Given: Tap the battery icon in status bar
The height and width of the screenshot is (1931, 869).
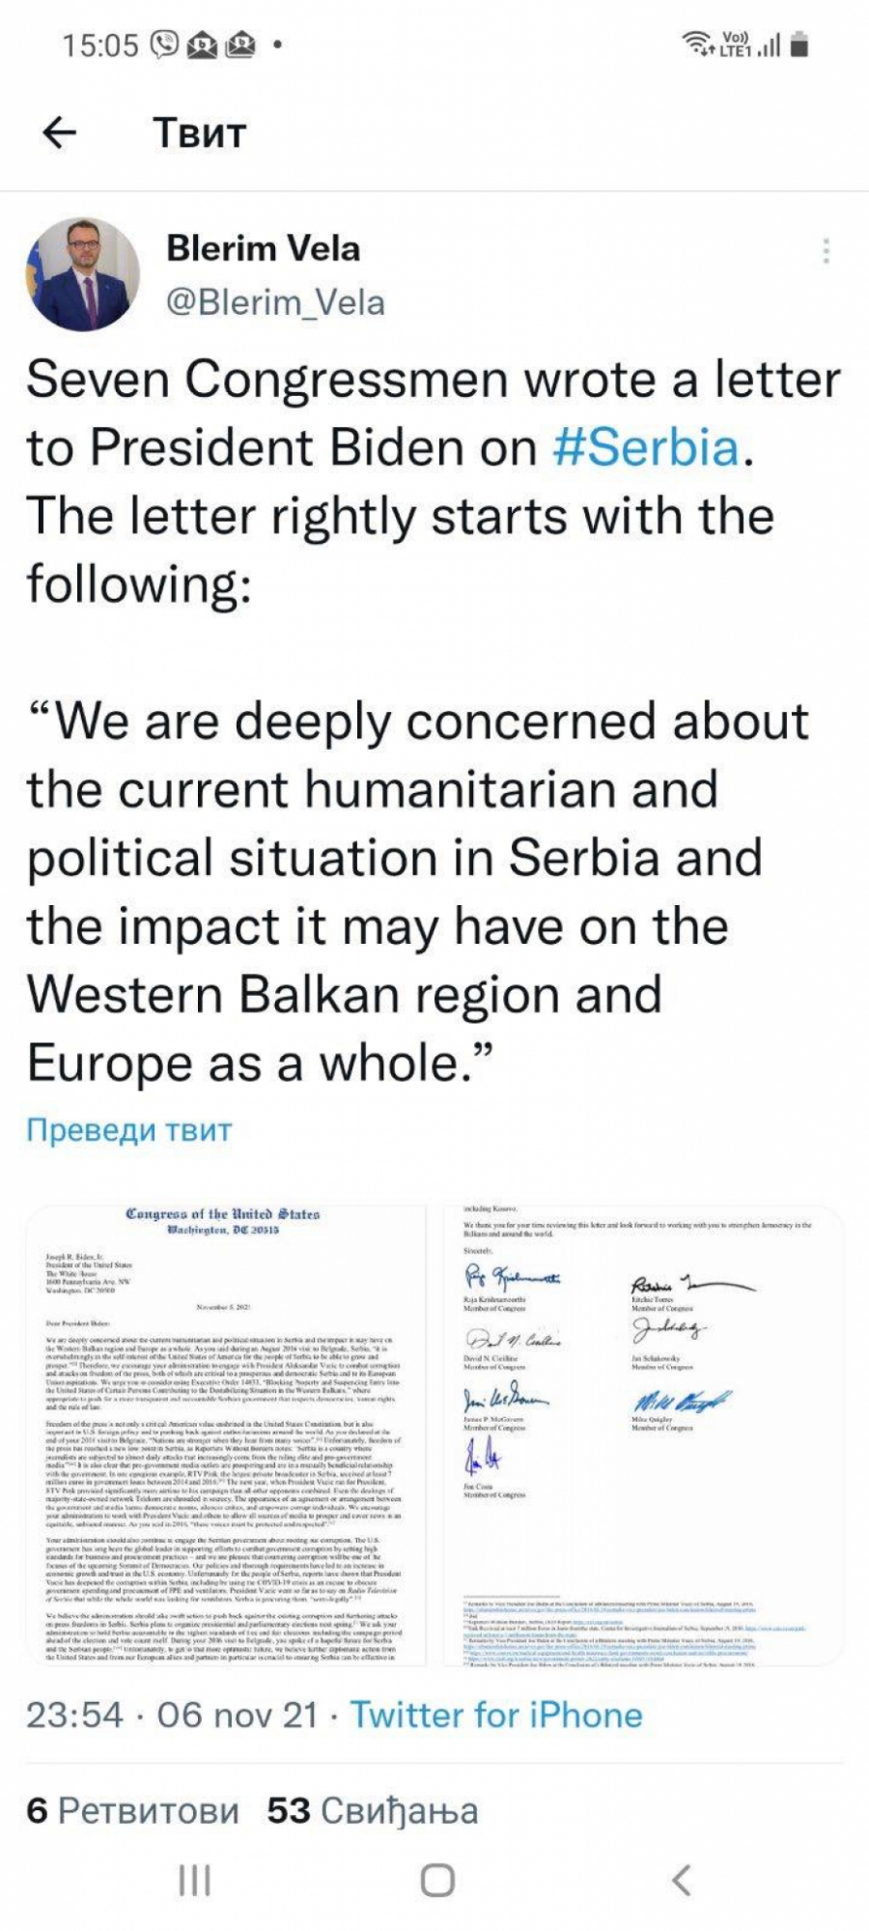Looking at the screenshot, I should click(799, 44).
